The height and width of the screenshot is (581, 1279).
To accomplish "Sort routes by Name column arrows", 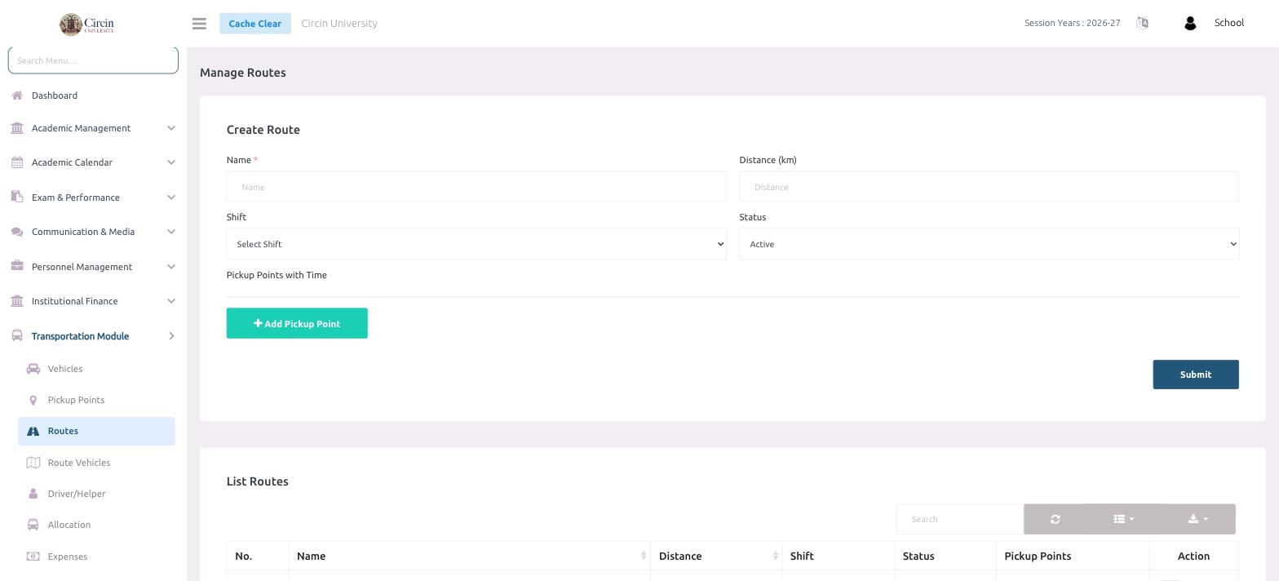I will coord(644,556).
